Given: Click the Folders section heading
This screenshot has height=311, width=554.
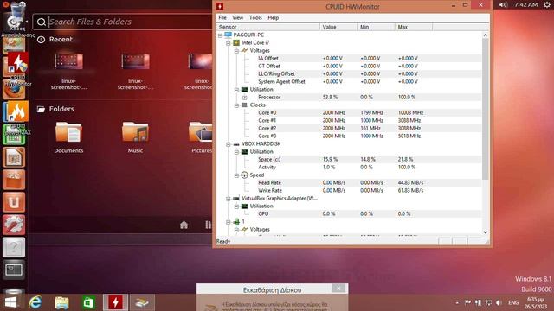Looking at the screenshot, I should tap(61, 109).
